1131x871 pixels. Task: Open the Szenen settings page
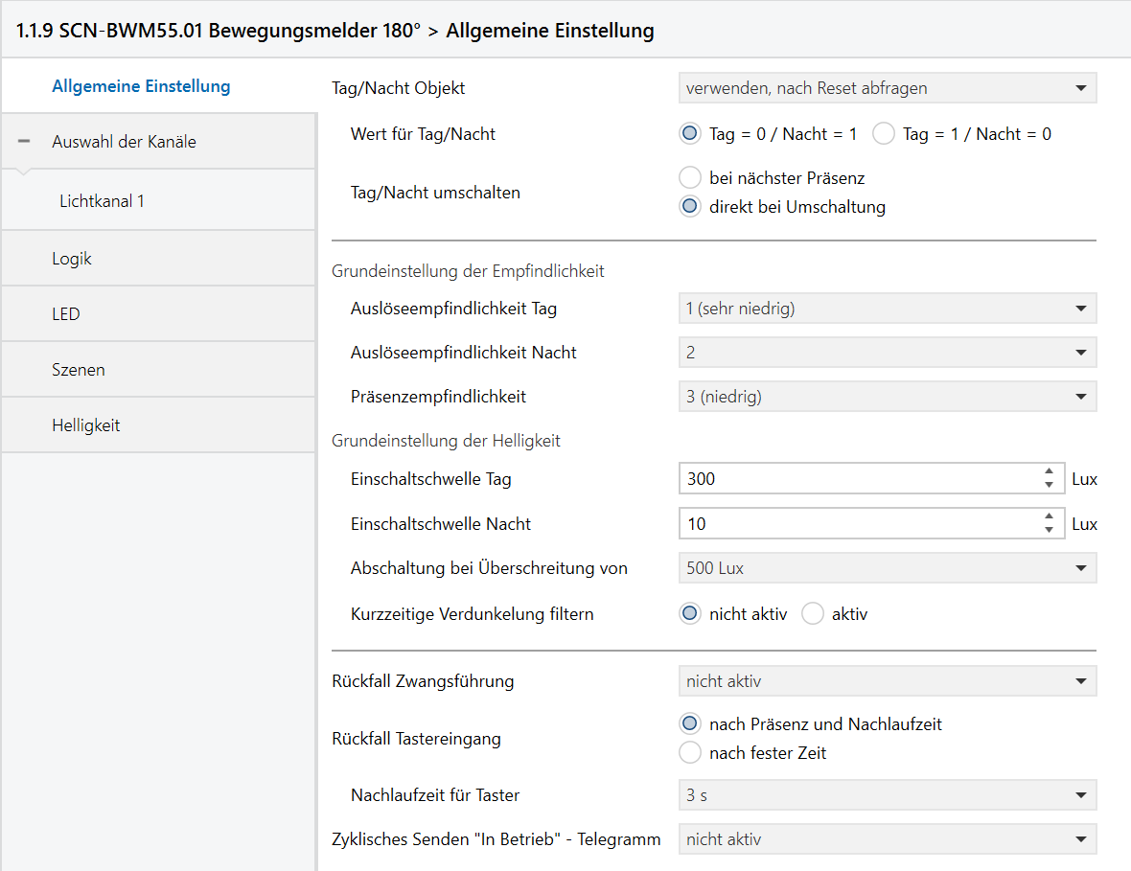(79, 370)
